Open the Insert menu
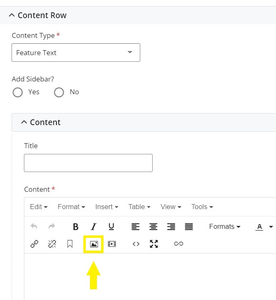Screen dimensions: 276x300 106,207
